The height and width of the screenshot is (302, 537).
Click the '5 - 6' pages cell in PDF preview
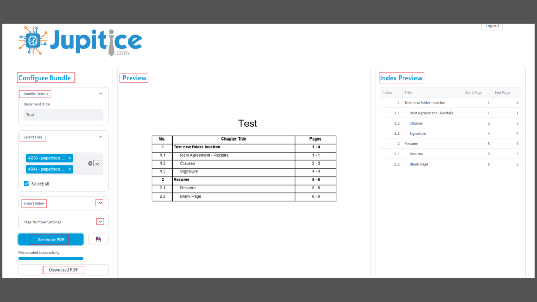point(316,179)
